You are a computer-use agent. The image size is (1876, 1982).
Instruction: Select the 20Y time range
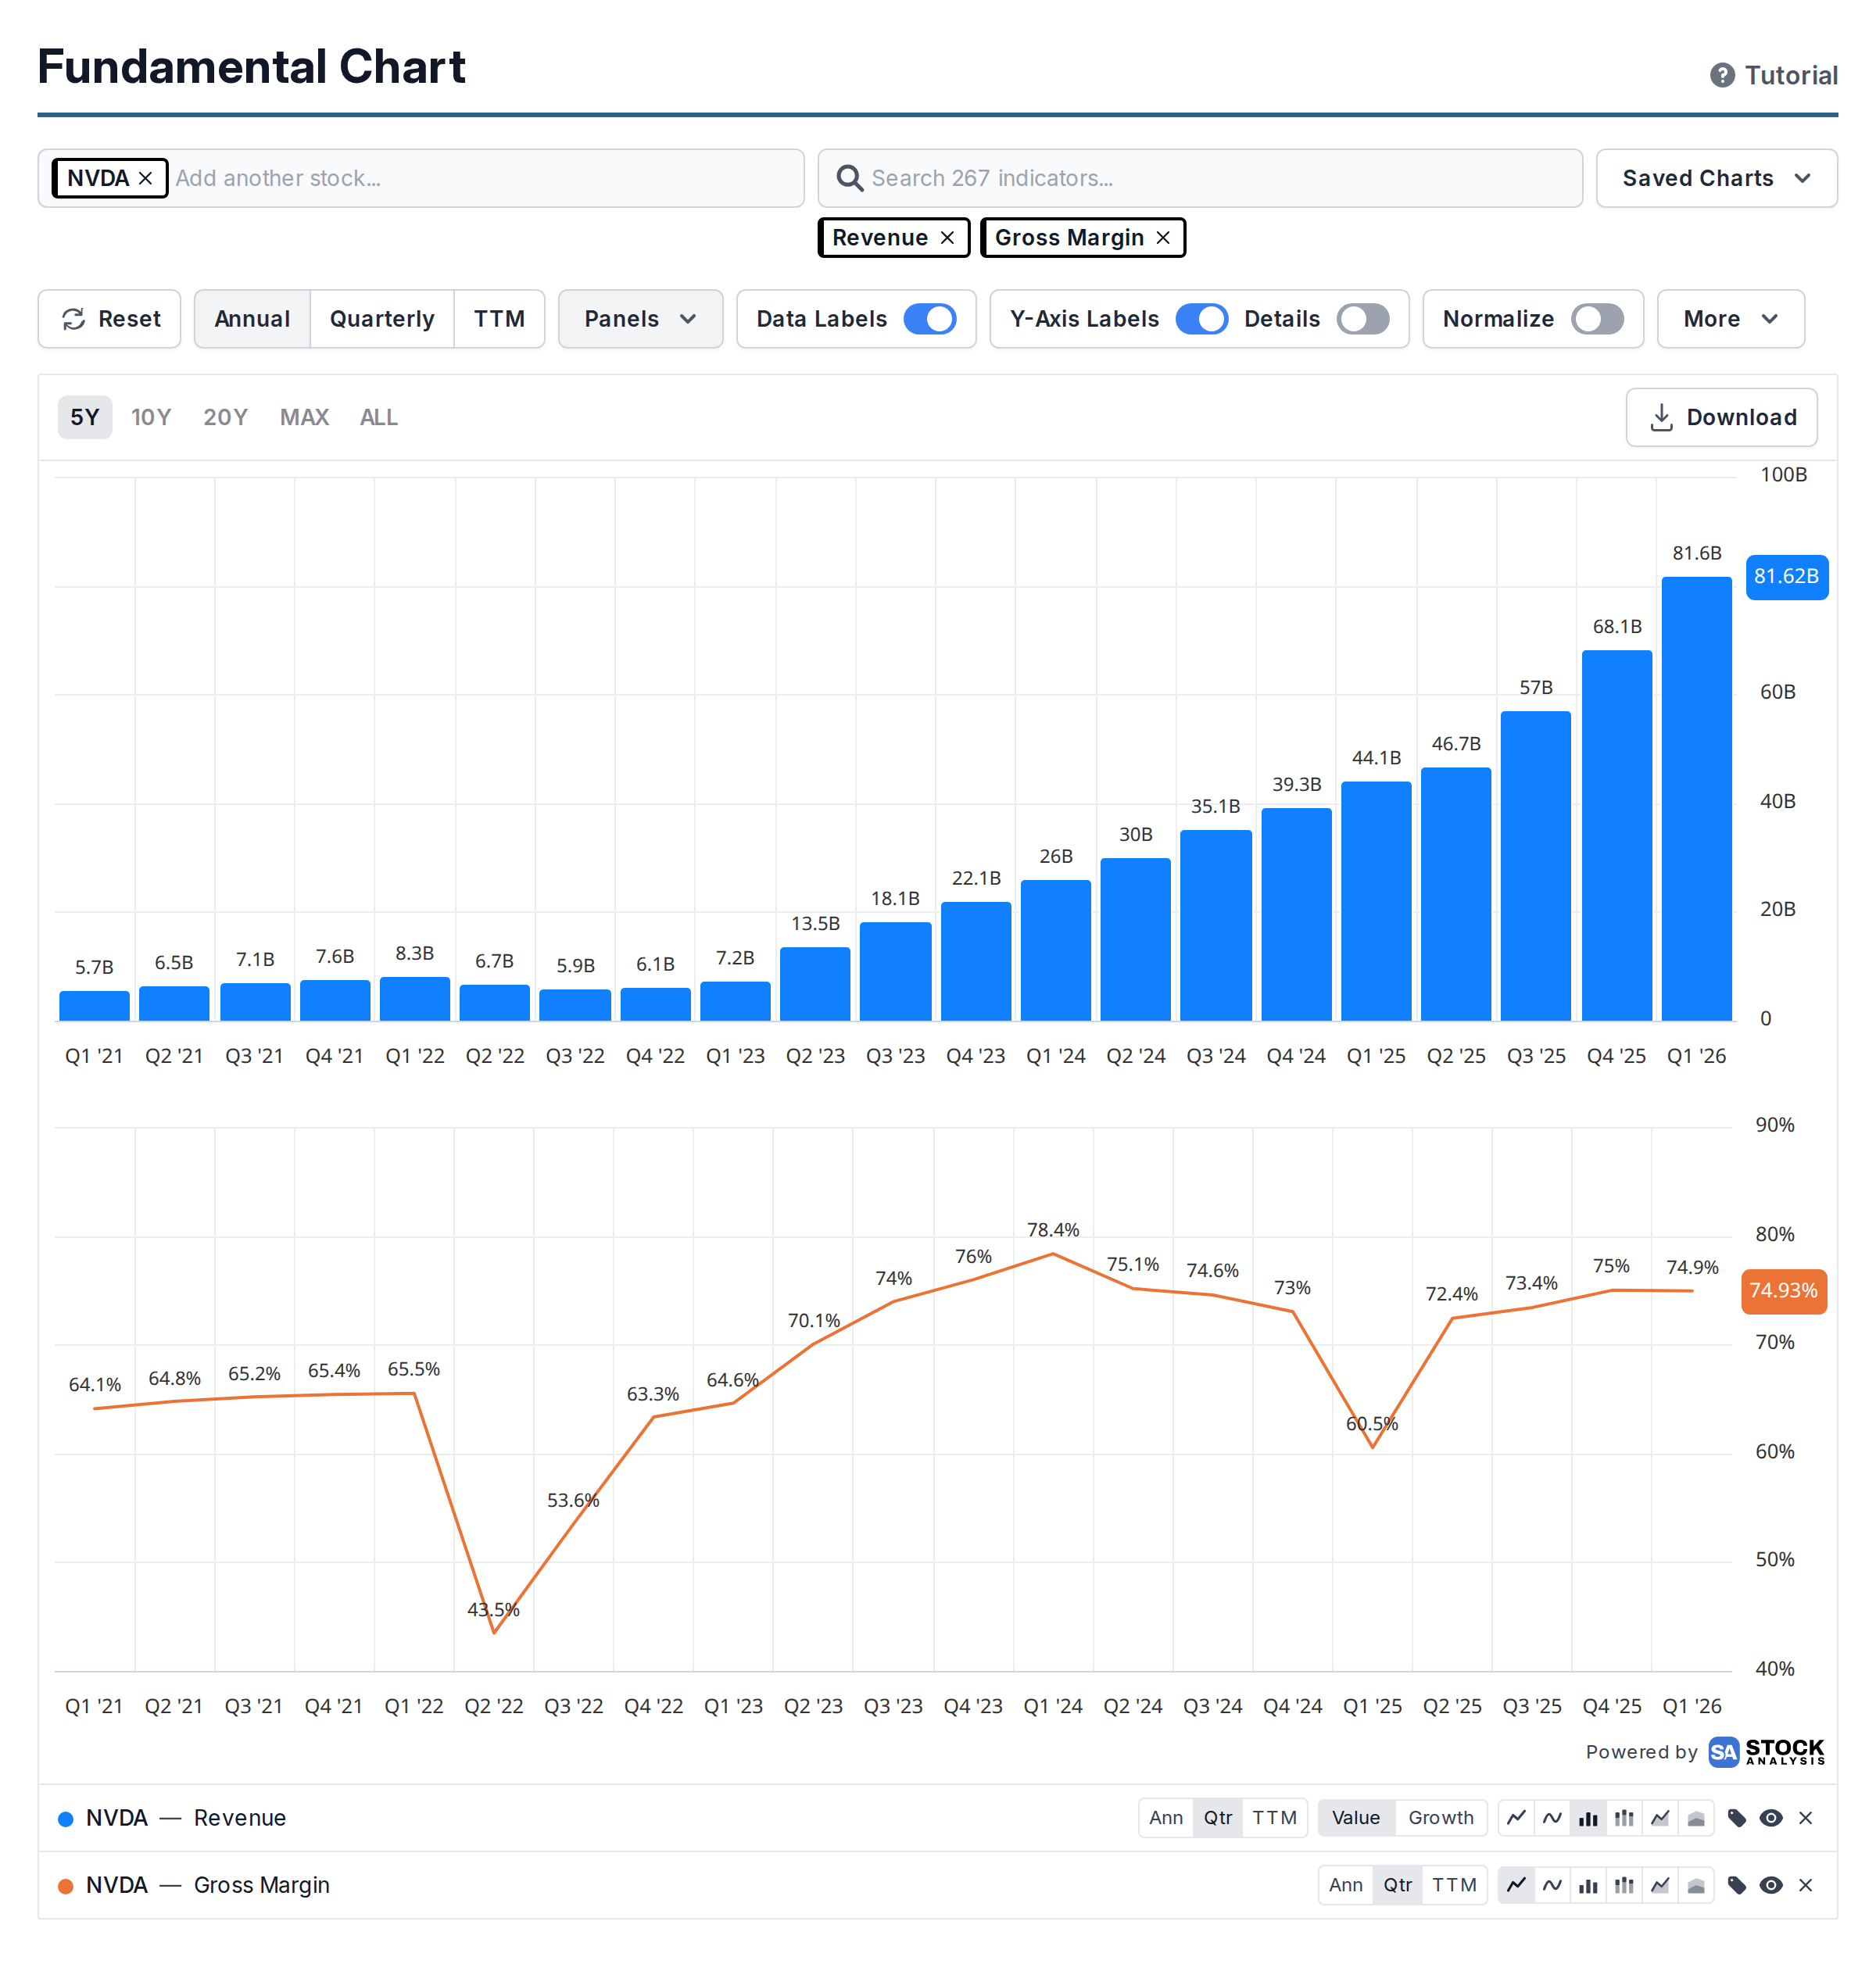coord(225,417)
